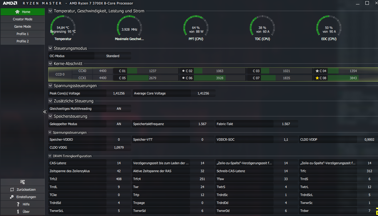Click the Tfaw value 33
The height and width of the screenshot is (216, 378).
[286, 179]
